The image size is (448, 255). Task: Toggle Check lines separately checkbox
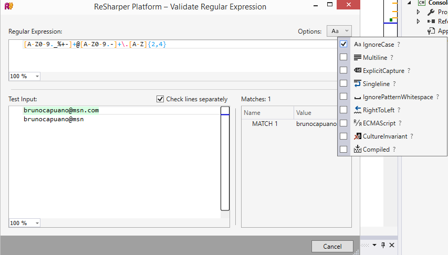click(160, 99)
